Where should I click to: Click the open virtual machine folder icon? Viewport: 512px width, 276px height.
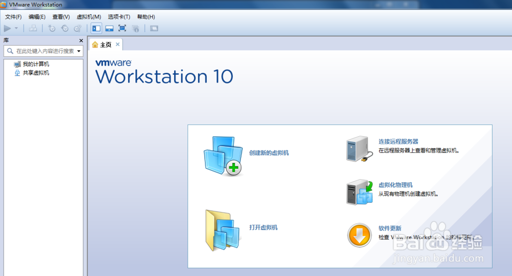(223, 230)
